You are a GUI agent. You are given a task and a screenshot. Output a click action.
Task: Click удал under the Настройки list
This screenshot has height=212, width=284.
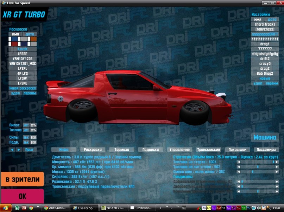click(x=258, y=83)
